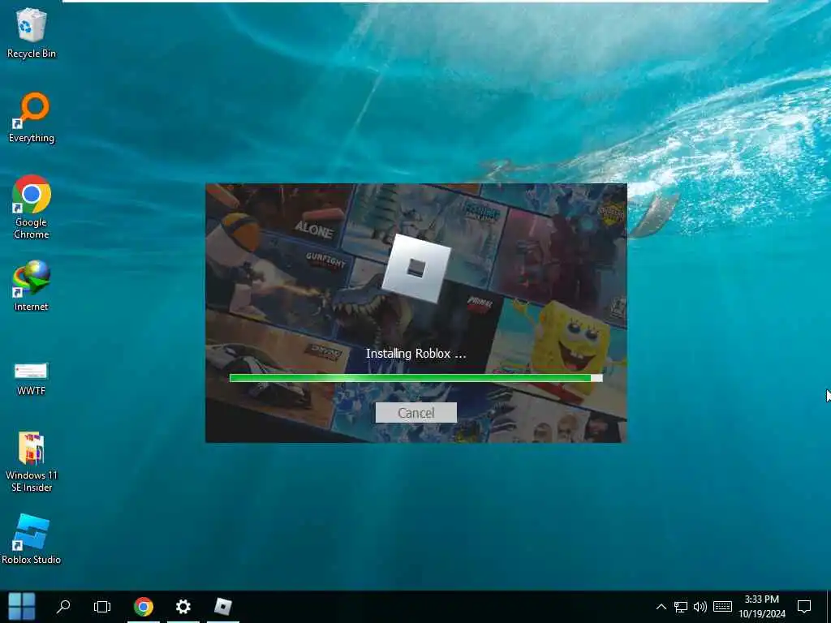This screenshot has width=831, height=623.
Task: Open the notification center icon
Action: (x=804, y=607)
